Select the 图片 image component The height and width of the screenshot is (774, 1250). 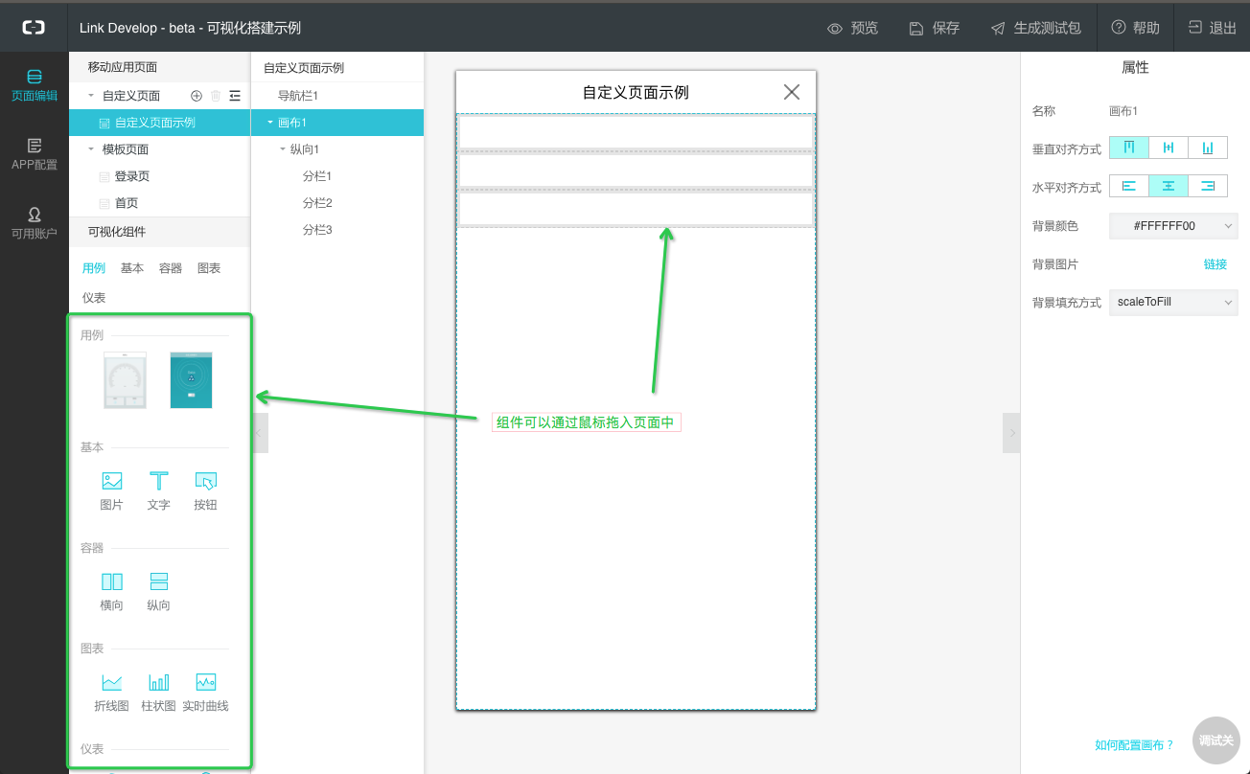[112, 491]
